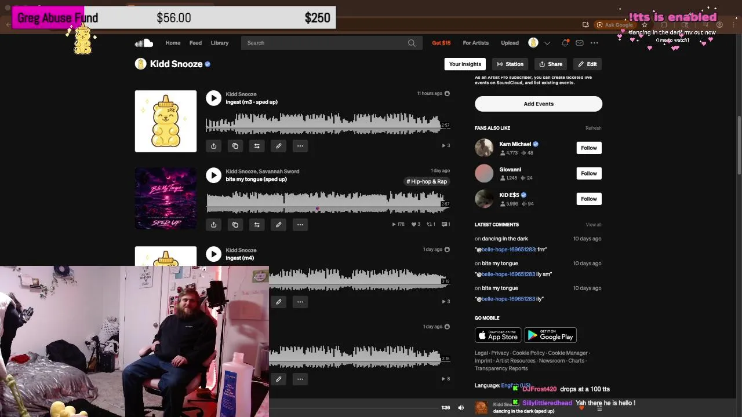Screen dimensions: 742x417
Task: Repost bite my tongue (sped up)
Action: [257, 225]
